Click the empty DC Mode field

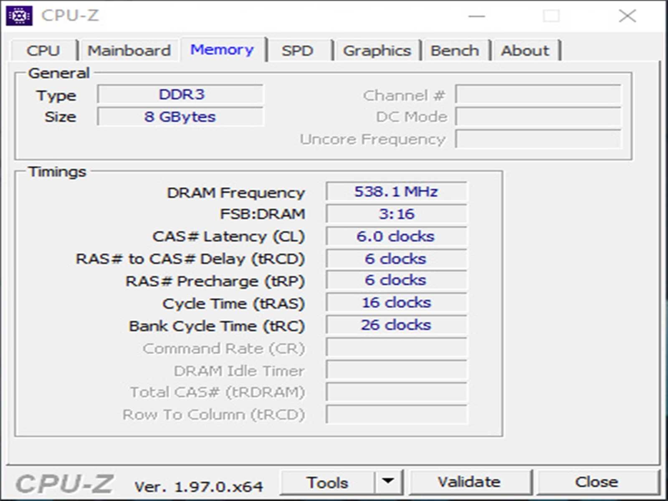[x=538, y=117]
